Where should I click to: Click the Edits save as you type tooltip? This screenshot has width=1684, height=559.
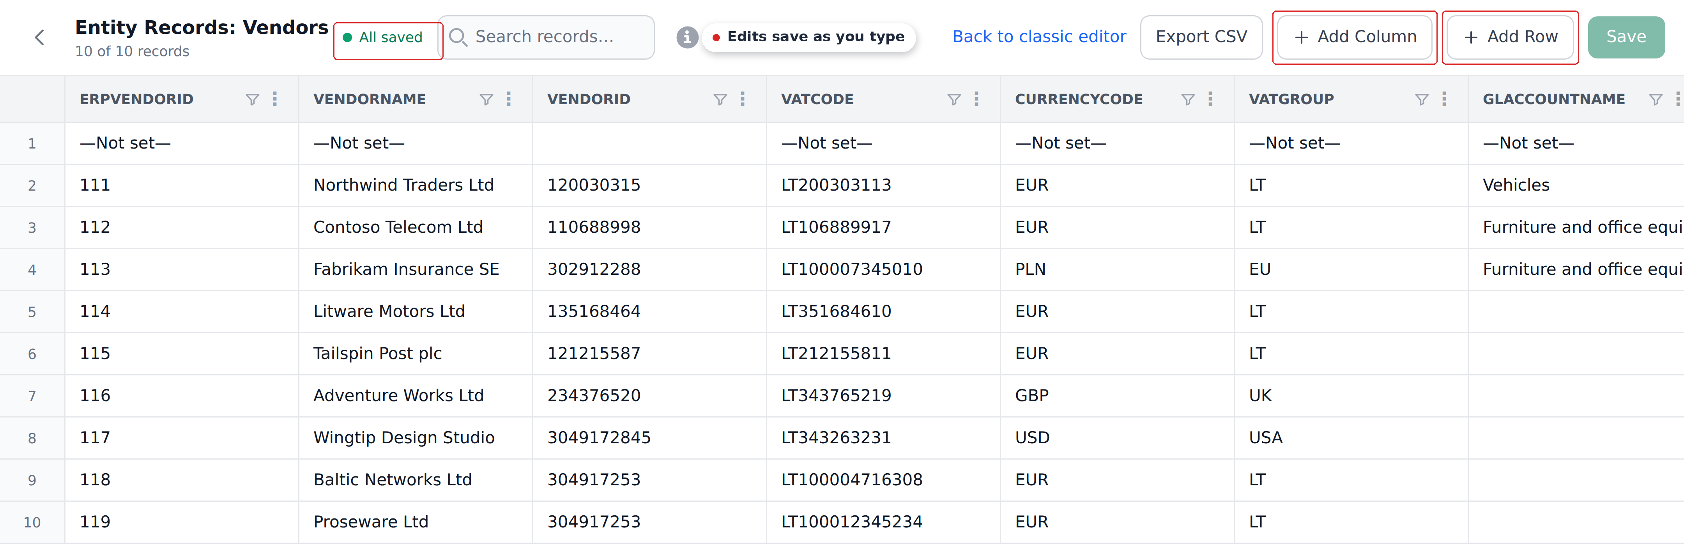point(809,37)
